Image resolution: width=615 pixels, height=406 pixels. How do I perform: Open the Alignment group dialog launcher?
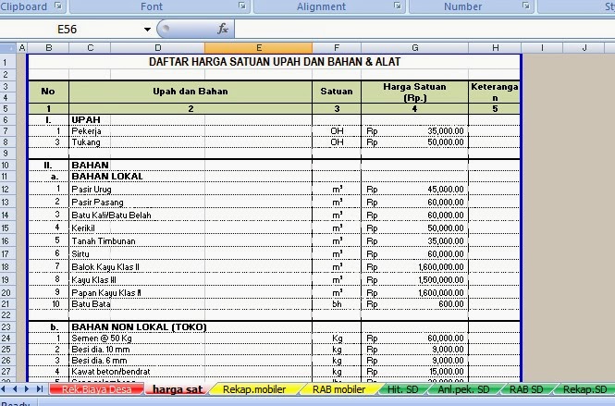coord(398,6)
